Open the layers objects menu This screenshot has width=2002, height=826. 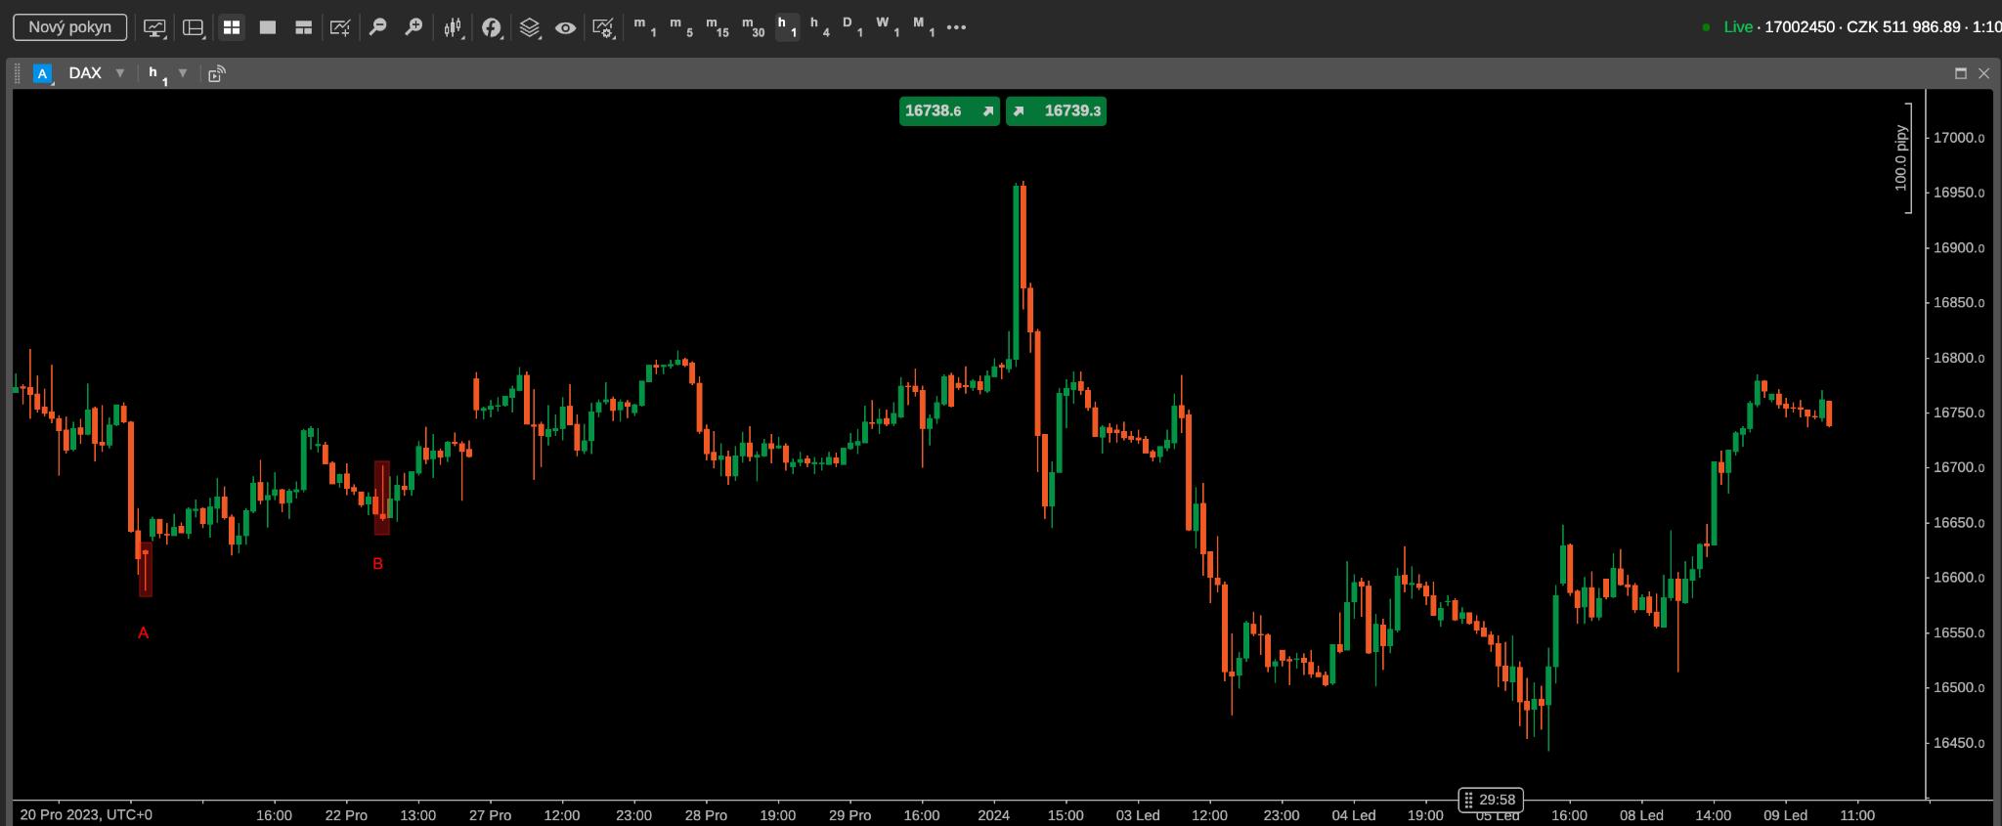(530, 27)
